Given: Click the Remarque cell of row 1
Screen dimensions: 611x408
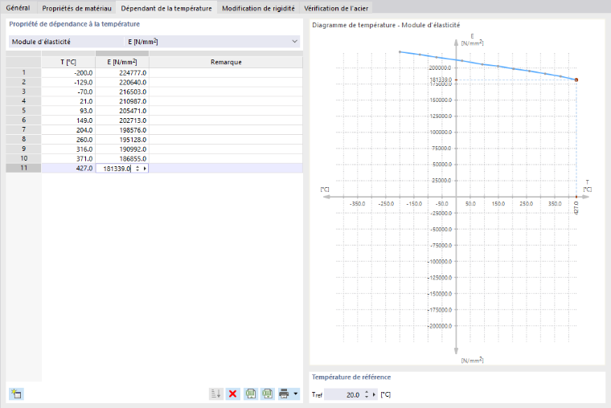Looking at the screenshot, I should click(x=226, y=72).
